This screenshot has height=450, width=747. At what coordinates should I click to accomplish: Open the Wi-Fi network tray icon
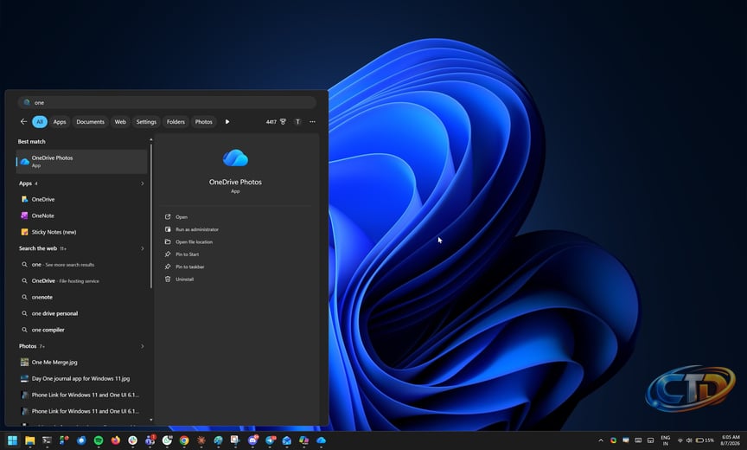point(680,440)
